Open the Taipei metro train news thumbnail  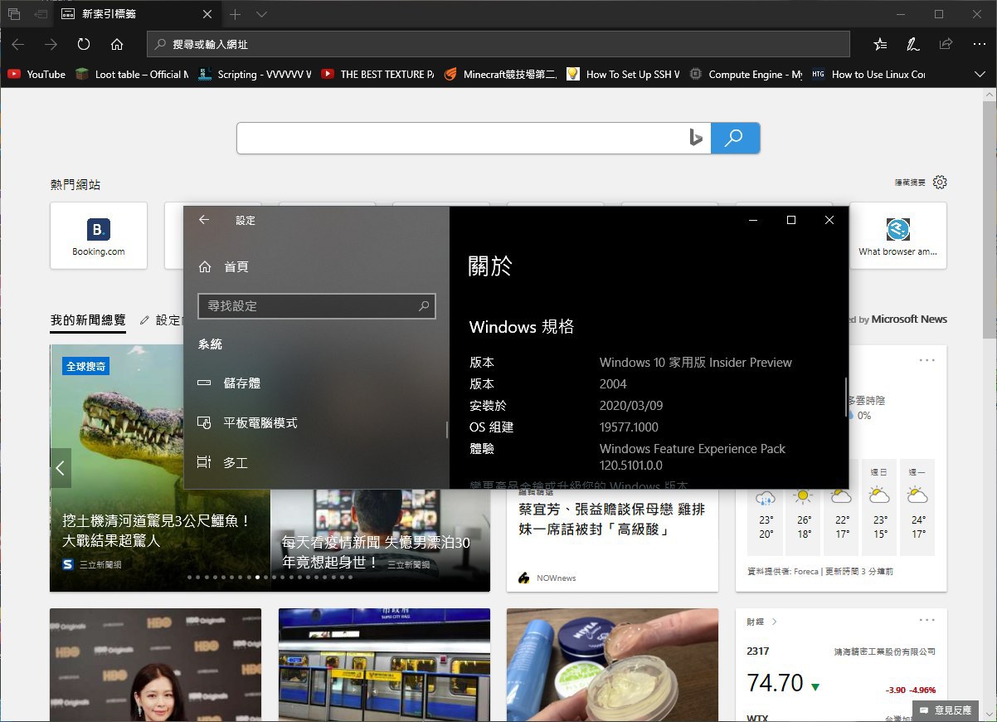[x=384, y=665]
